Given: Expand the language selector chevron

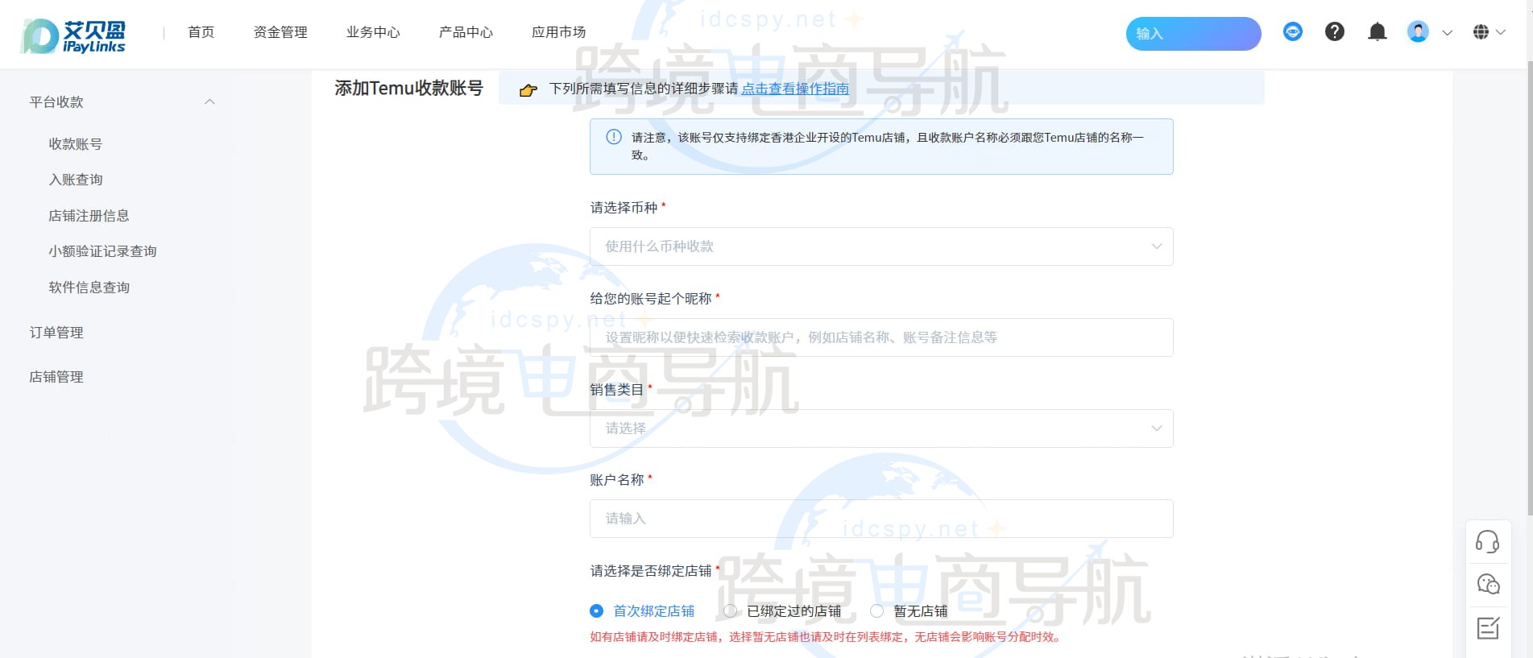Looking at the screenshot, I should [x=1501, y=32].
